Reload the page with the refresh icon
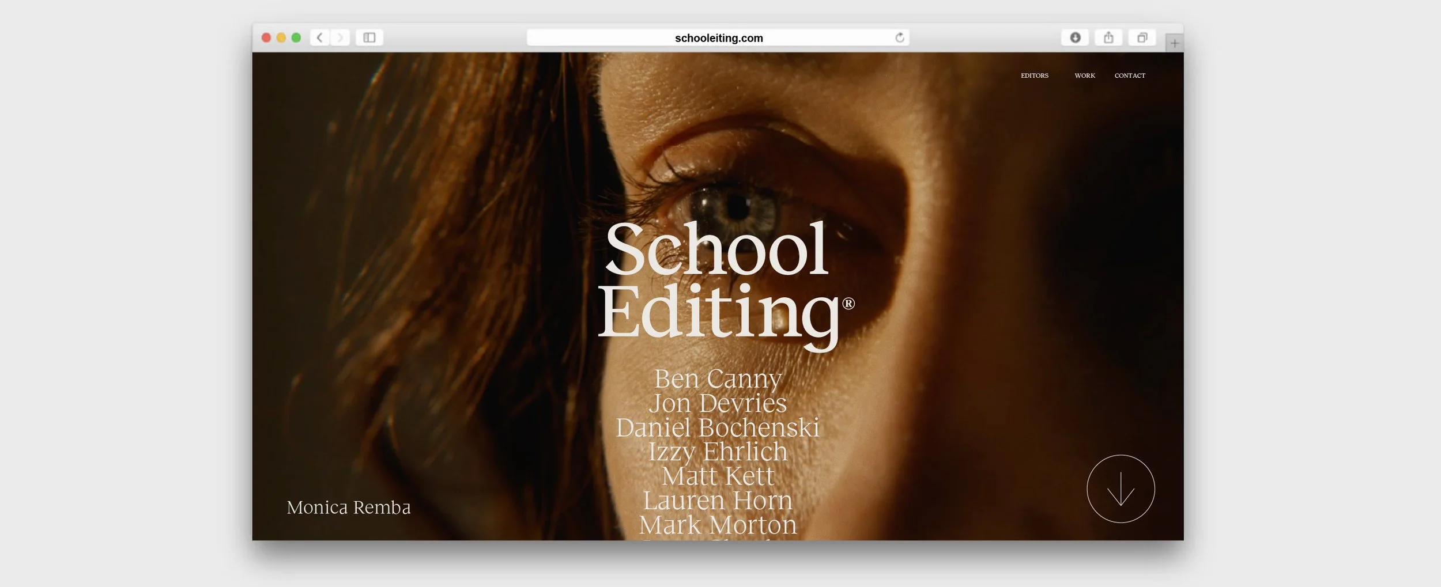This screenshot has width=1441, height=587. click(x=900, y=37)
